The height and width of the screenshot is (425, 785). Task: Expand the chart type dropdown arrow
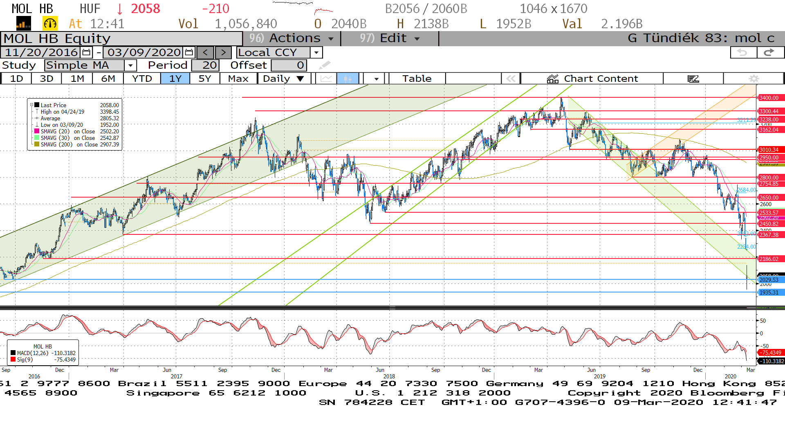pos(376,79)
